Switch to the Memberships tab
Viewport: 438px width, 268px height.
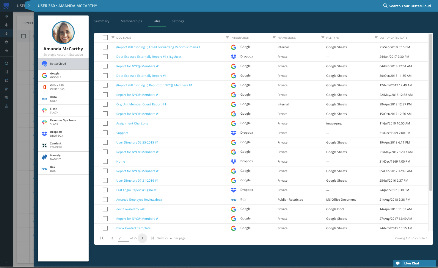point(131,21)
